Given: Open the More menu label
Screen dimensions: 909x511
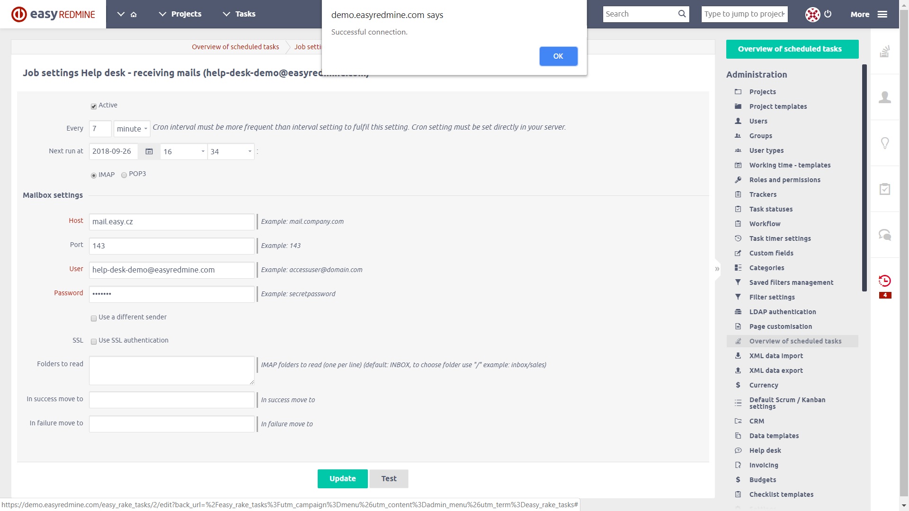Looking at the screenshot, I should point(860,14).
